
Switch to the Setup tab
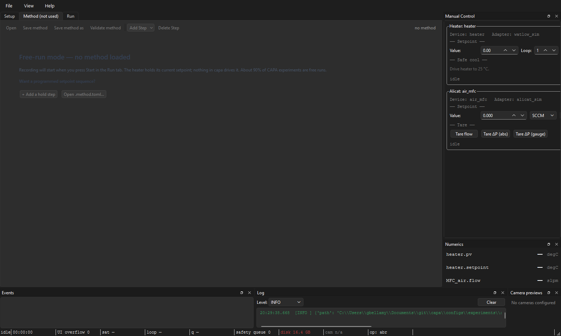tap(10, 16)
